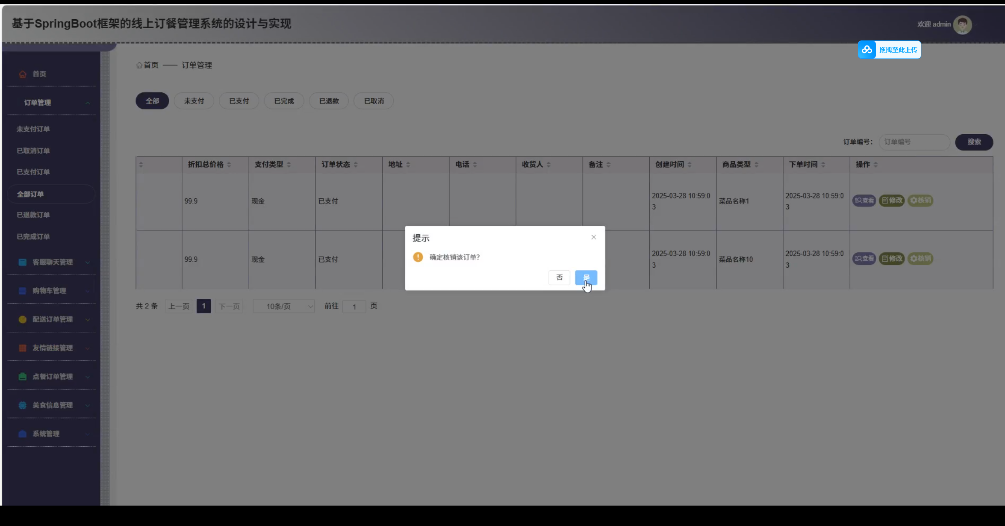
Task: Click 客服聊天管理 sidebar icon
Action: point(23,262)
